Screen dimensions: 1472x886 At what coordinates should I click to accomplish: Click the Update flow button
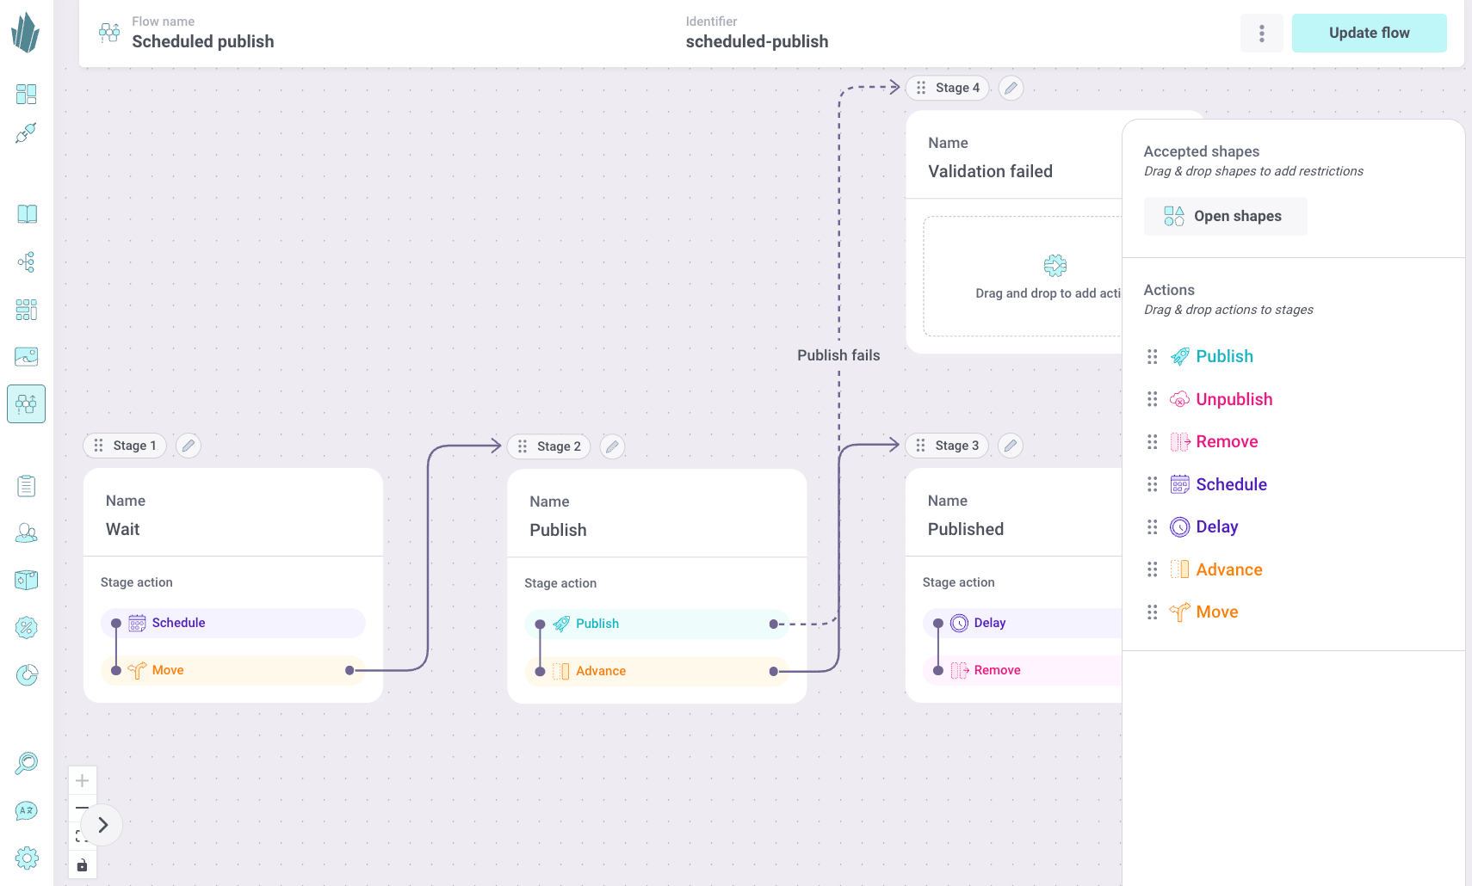coord(1369,34)
